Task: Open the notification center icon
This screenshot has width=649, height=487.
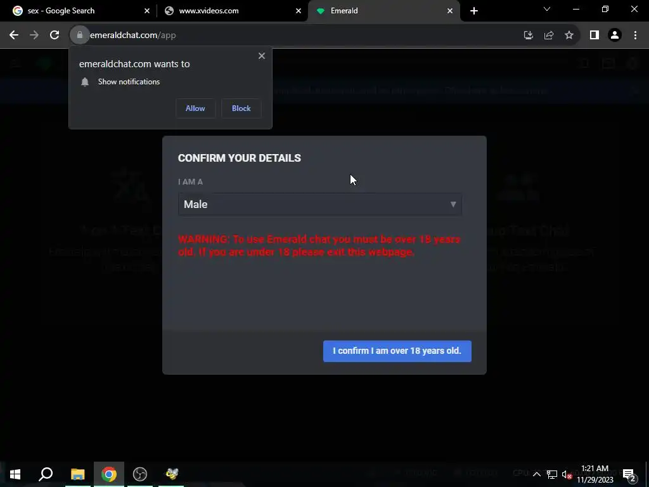Action: (x=629, y=474)
